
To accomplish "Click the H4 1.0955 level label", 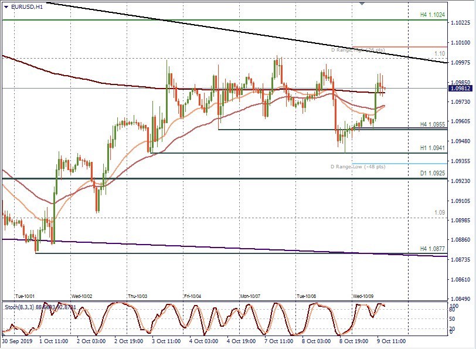I will pyautogui.click(x=432, y=124).
